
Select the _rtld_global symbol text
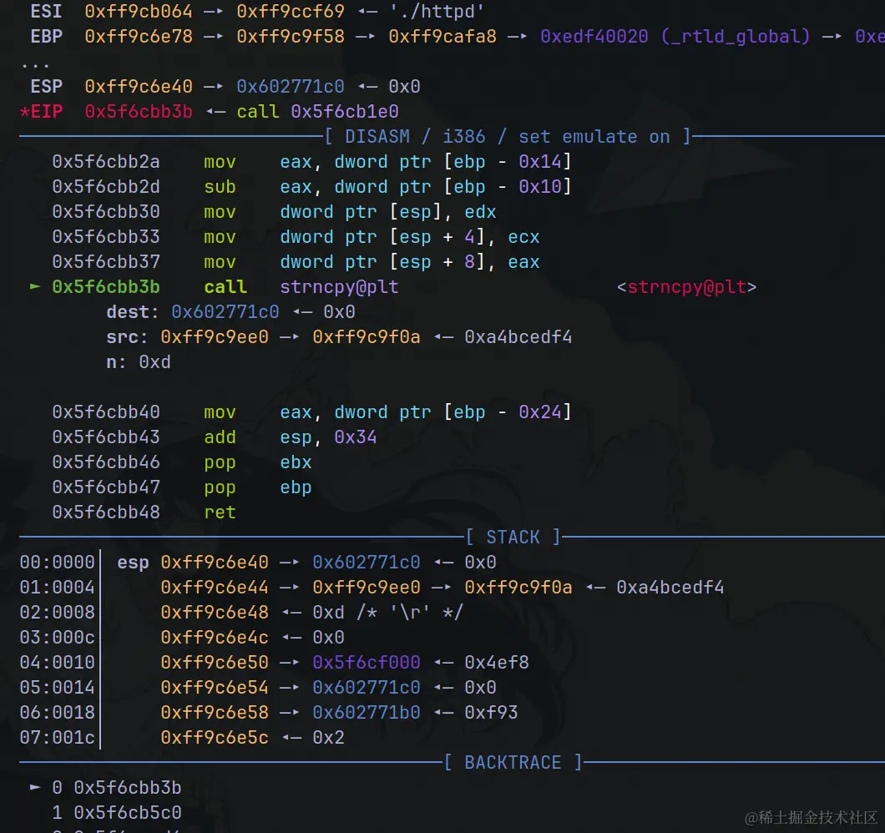pyautogui.click(x=736, y=36)
